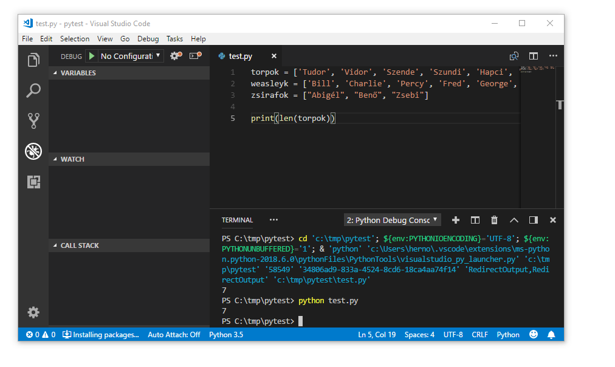
Task: Close the test.py editor tab
Action: pyautogui.click(x=273, y=56)
